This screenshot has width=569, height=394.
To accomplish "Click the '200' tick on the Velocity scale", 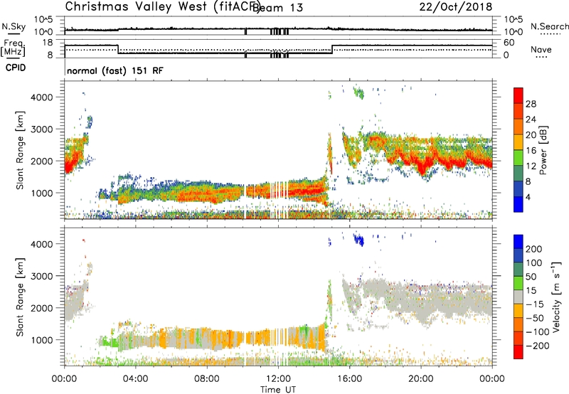I will (x=534, y=249).
